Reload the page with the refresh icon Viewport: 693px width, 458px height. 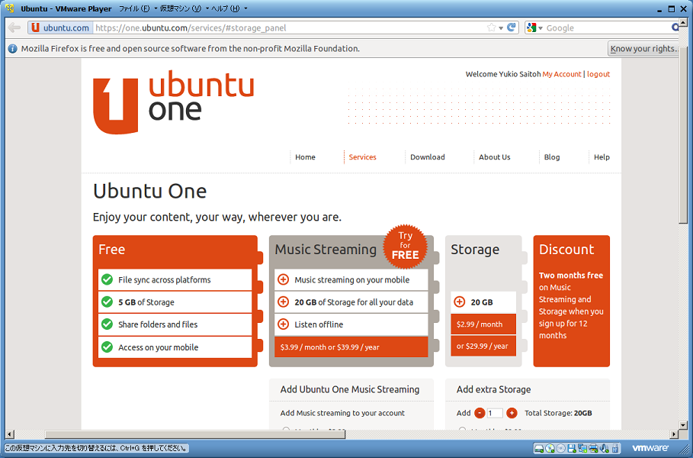tap(512, 27)
